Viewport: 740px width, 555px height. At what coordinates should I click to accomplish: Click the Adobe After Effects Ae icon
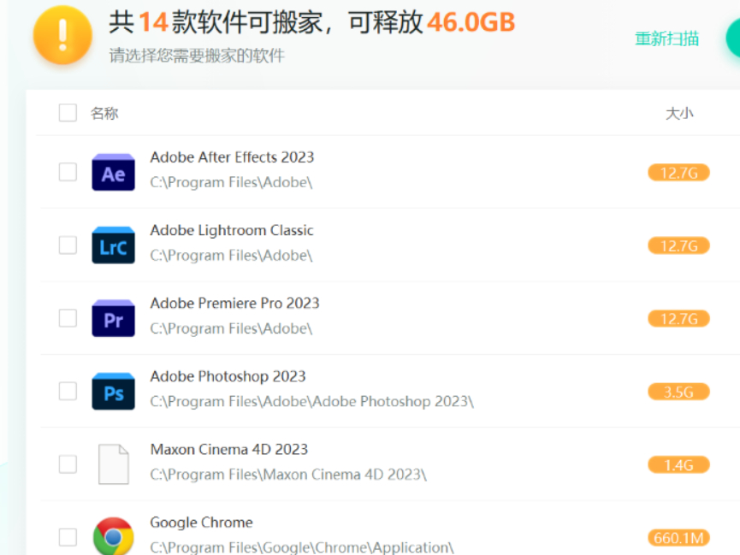pyautogui.click(x=113, y=172)
